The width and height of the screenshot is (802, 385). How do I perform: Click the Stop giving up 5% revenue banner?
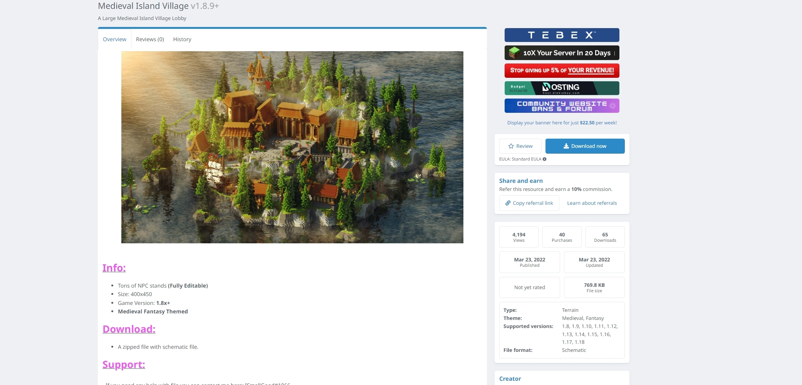(562, 70)
